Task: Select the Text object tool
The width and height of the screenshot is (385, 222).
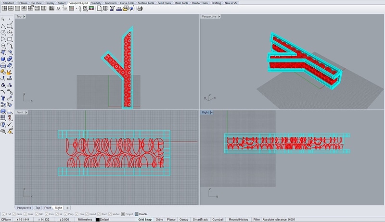Action: tap(3, 98)
